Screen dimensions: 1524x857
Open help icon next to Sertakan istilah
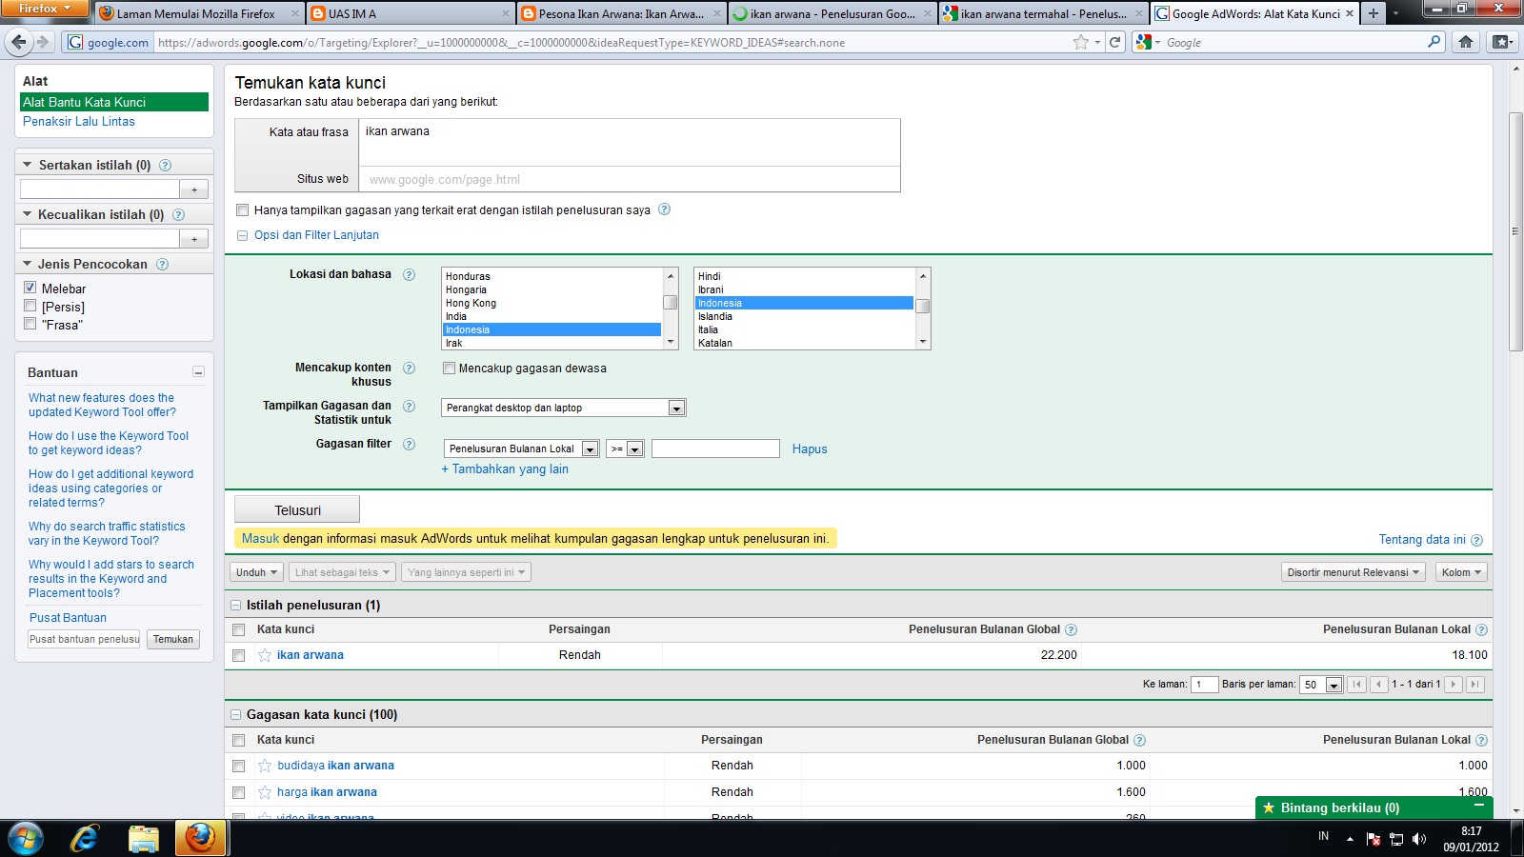click(x=165, y=165)
